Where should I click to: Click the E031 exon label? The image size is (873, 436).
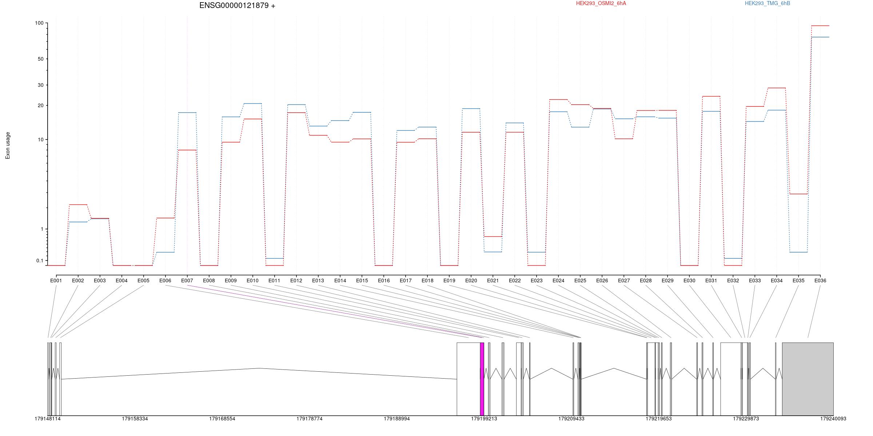[x=711, y=280]
